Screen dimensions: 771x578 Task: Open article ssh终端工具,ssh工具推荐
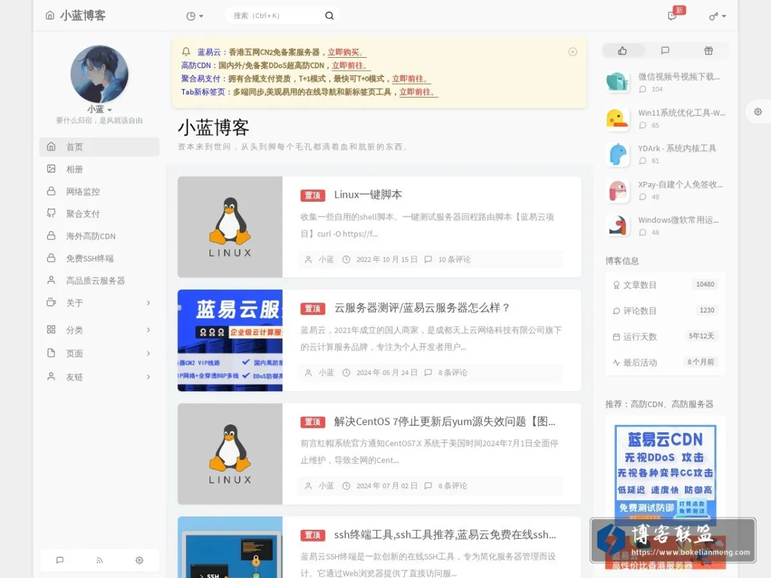click(x=445, y=534)
